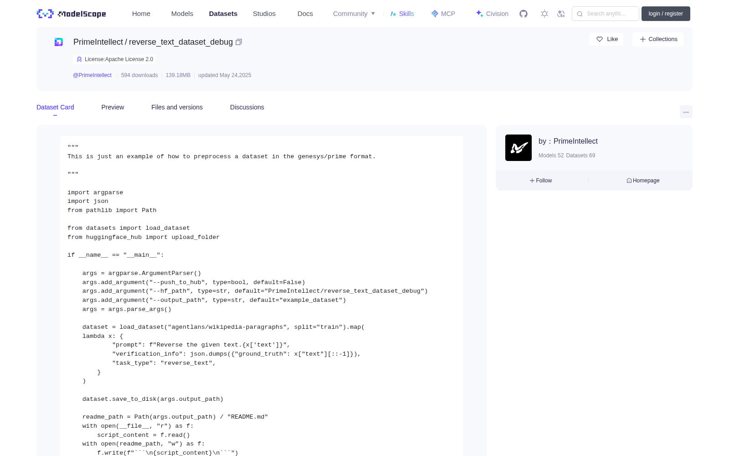Open the Datasets section

click(223, 14)
